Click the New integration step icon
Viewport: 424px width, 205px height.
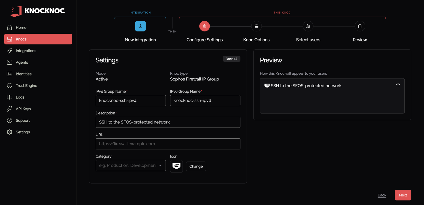coord(140,26)
